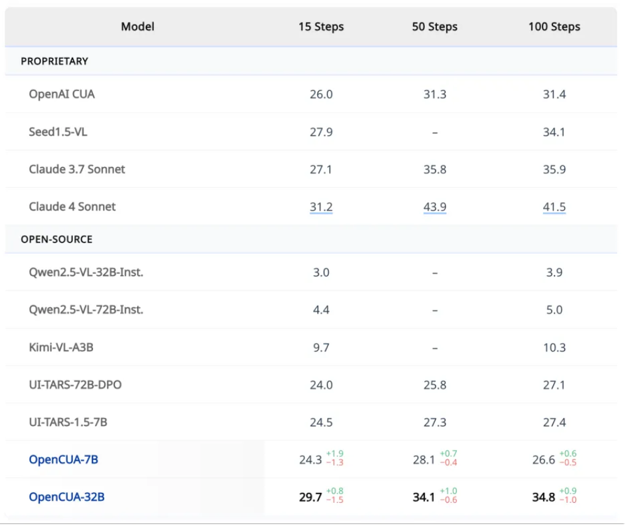
Task: Select the PROPRIETARY section label
Action: click(54, 61)
